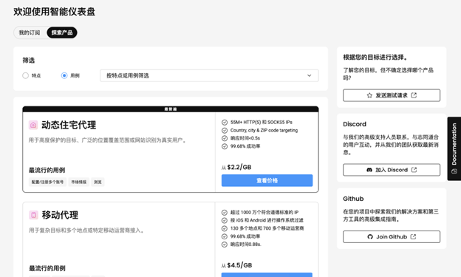Click external-link icon beside Join Github

click(x=413, y=236)
